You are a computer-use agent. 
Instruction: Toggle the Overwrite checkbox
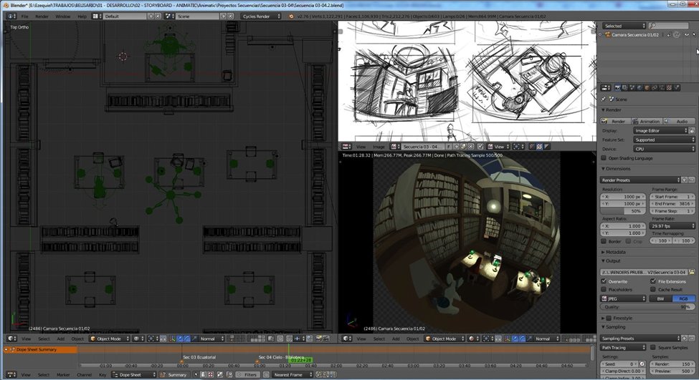[604, 281]
